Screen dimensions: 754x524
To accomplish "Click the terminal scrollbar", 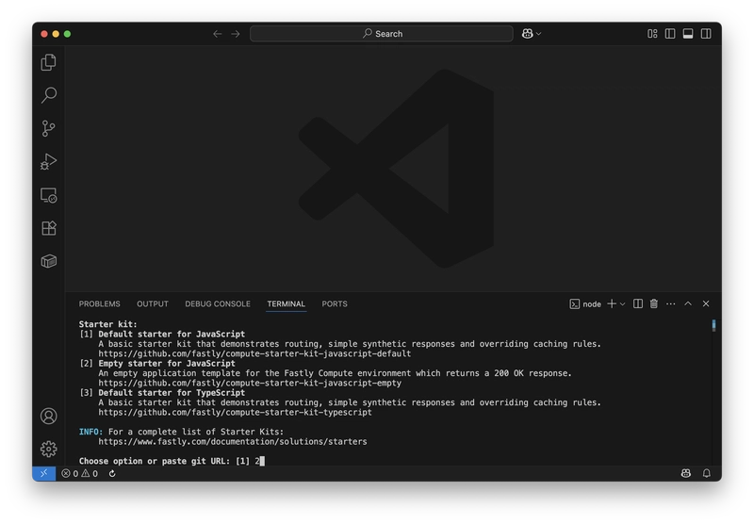I will [x=713, y=326].
